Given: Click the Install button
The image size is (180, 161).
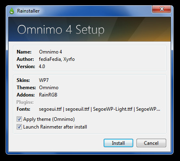Looking at the screenshot, I should tap(118, 143).
